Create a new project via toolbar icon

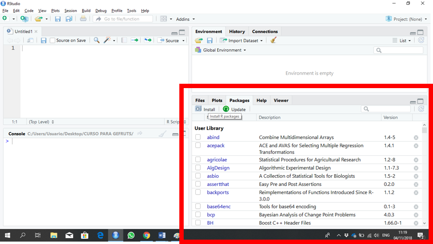pyautogui.click(x=24, y=19)
